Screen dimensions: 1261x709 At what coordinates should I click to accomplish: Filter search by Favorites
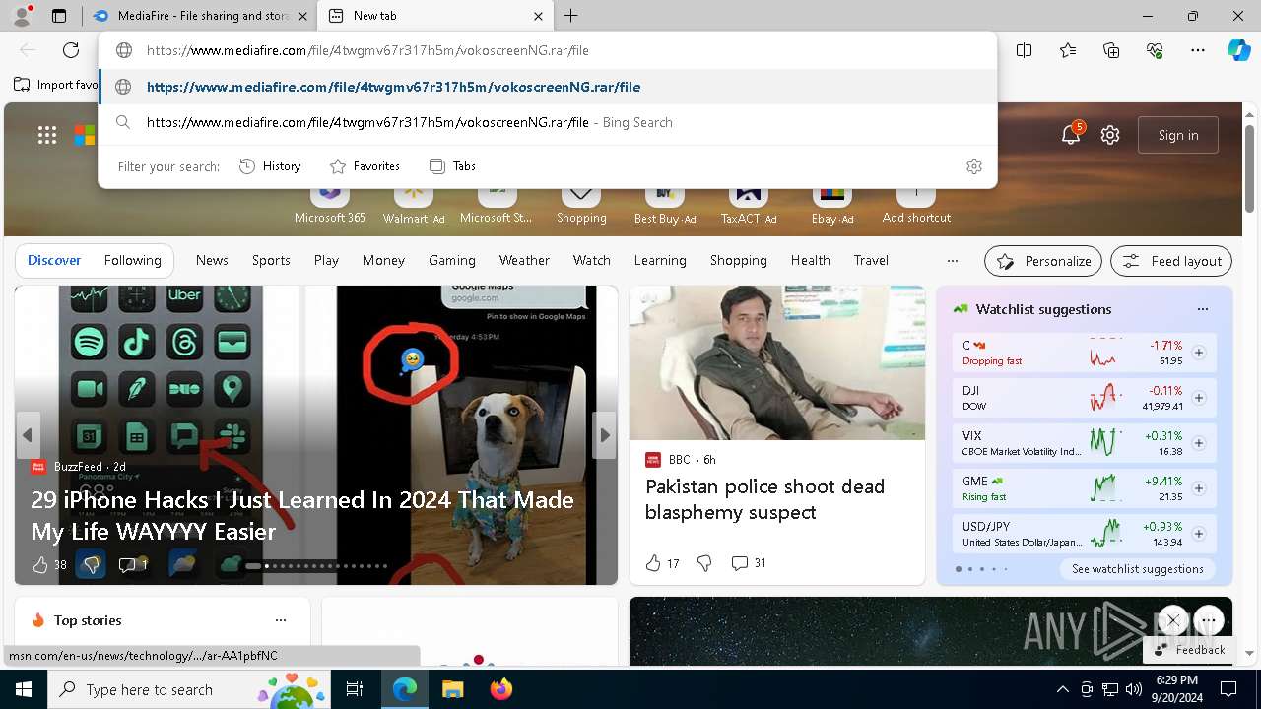[365, 166]
